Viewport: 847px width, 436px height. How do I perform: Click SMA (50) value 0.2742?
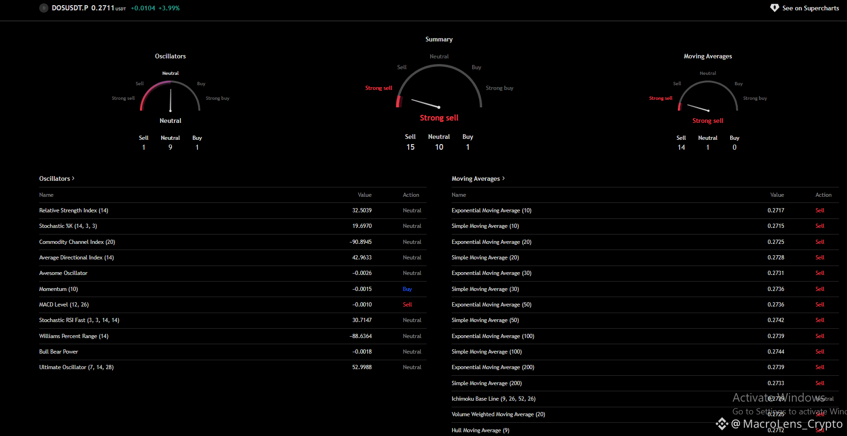[x=775, y=320]
